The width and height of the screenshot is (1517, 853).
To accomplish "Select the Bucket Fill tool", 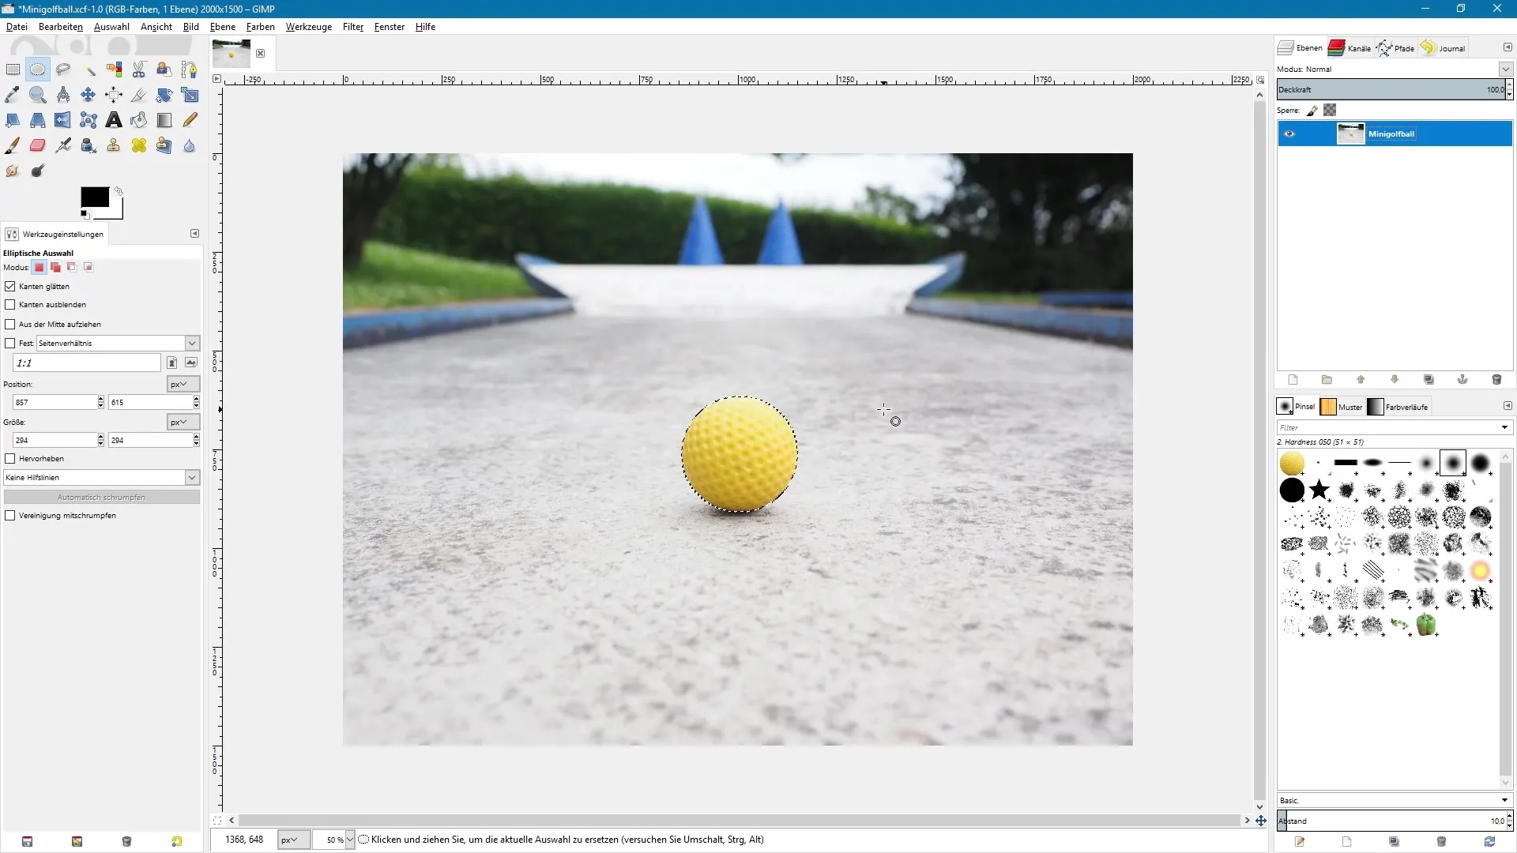I will pos(139,120).
